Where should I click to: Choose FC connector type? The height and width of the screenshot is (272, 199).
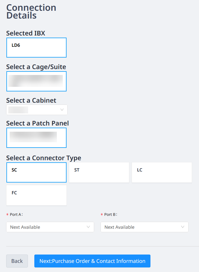coord(36,195)
